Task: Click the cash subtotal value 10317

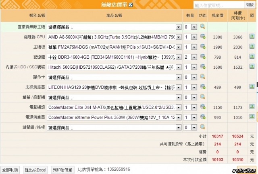Action: 218,136
